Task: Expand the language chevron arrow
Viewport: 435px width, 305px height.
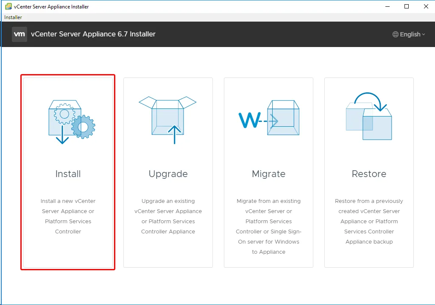Action: [x=424, y=34]
